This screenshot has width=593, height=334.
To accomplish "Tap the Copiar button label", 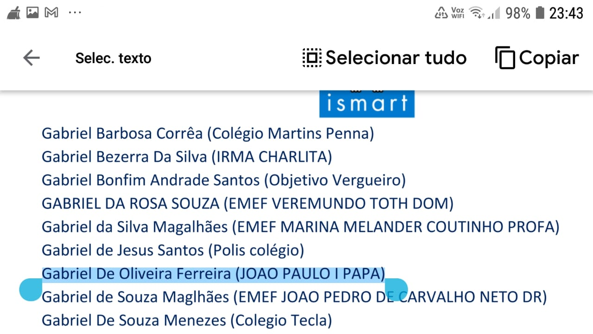I will [549, 58].
